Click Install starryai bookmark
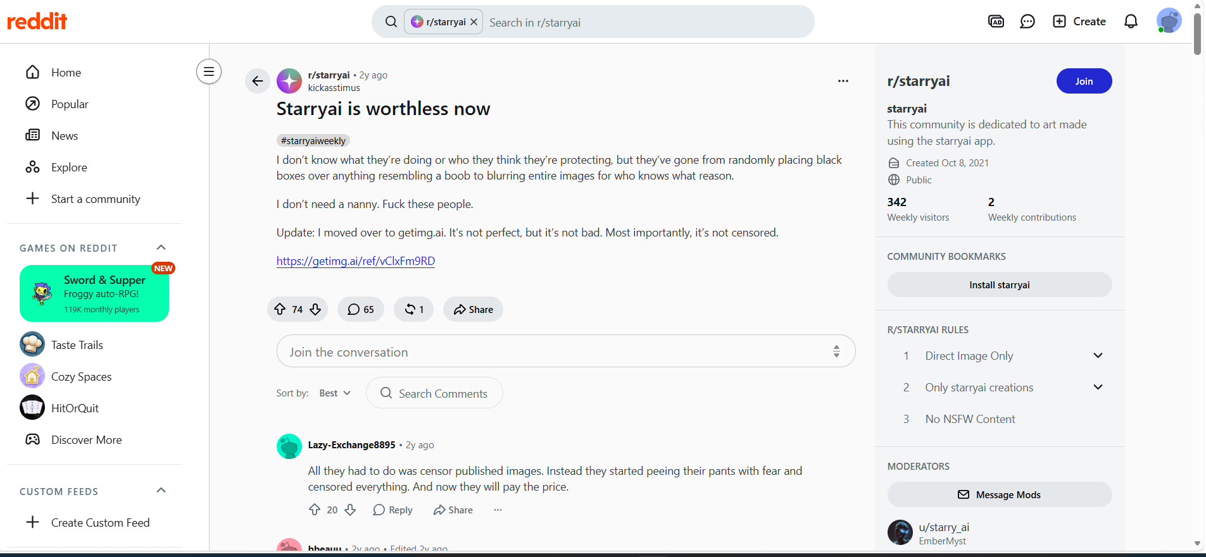The height and width of the screenshot is (557, 1206). 1000,285
